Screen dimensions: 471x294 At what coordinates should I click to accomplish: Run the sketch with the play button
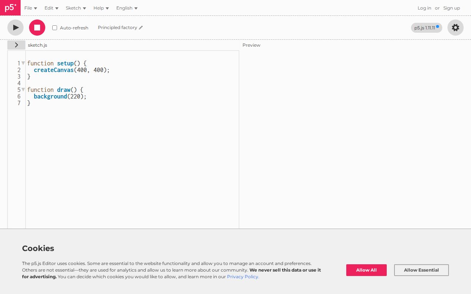click(15, 28)
